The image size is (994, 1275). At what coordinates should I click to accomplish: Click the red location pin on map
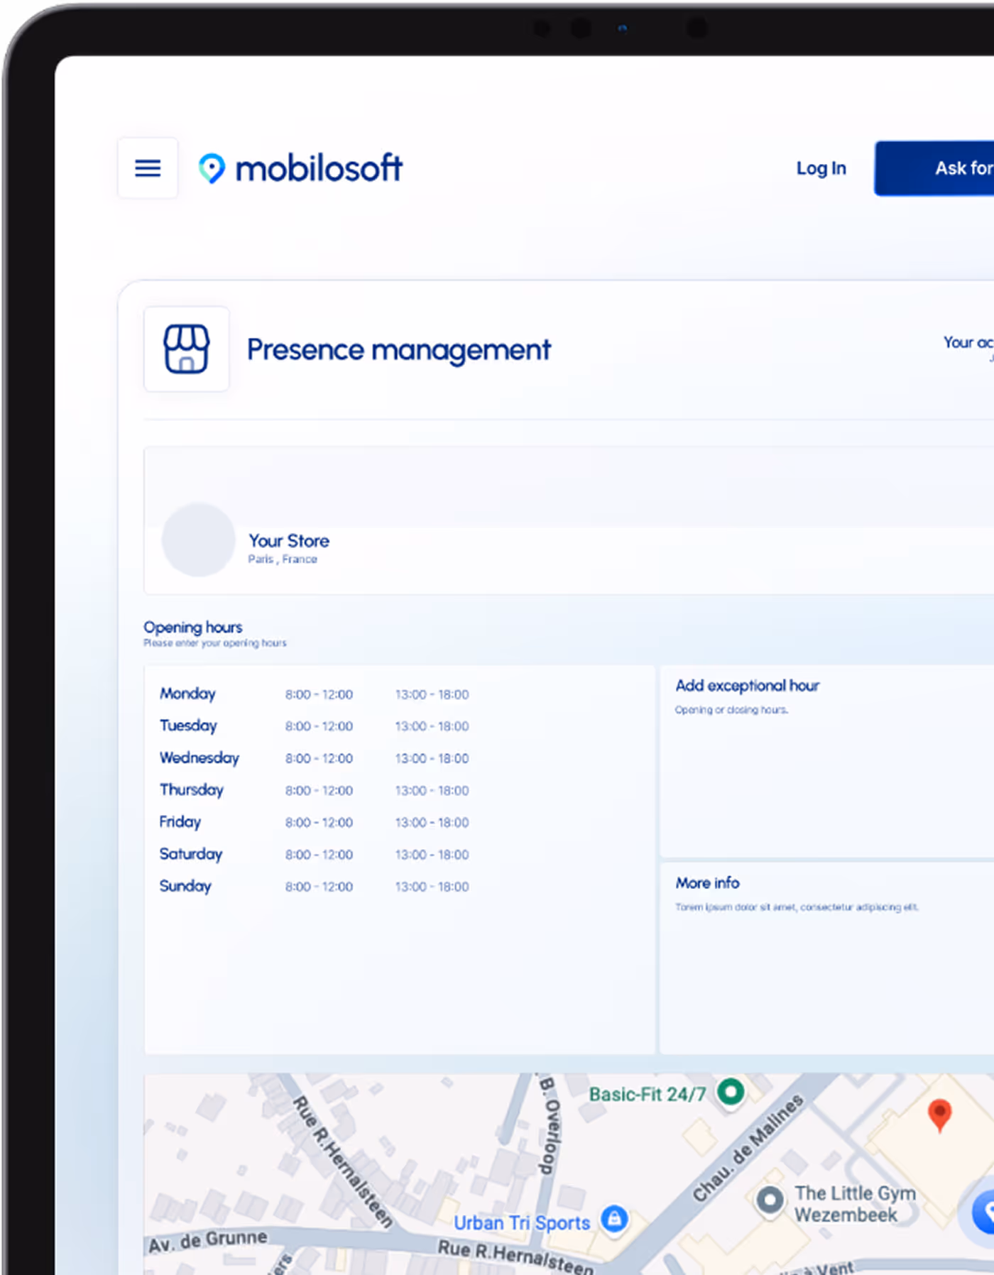tap(939, 1115)
